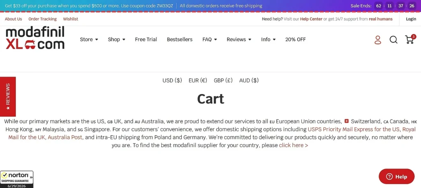Open the Australia Post link
The width and height of the screenshot is (421, 188).
(65, 138)
